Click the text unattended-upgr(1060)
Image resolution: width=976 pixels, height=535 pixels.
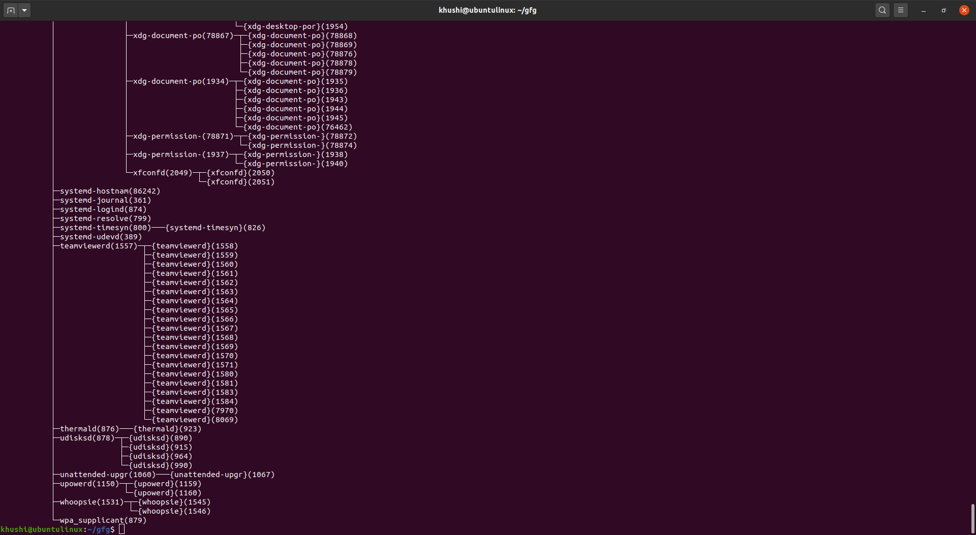pos(108,475)
